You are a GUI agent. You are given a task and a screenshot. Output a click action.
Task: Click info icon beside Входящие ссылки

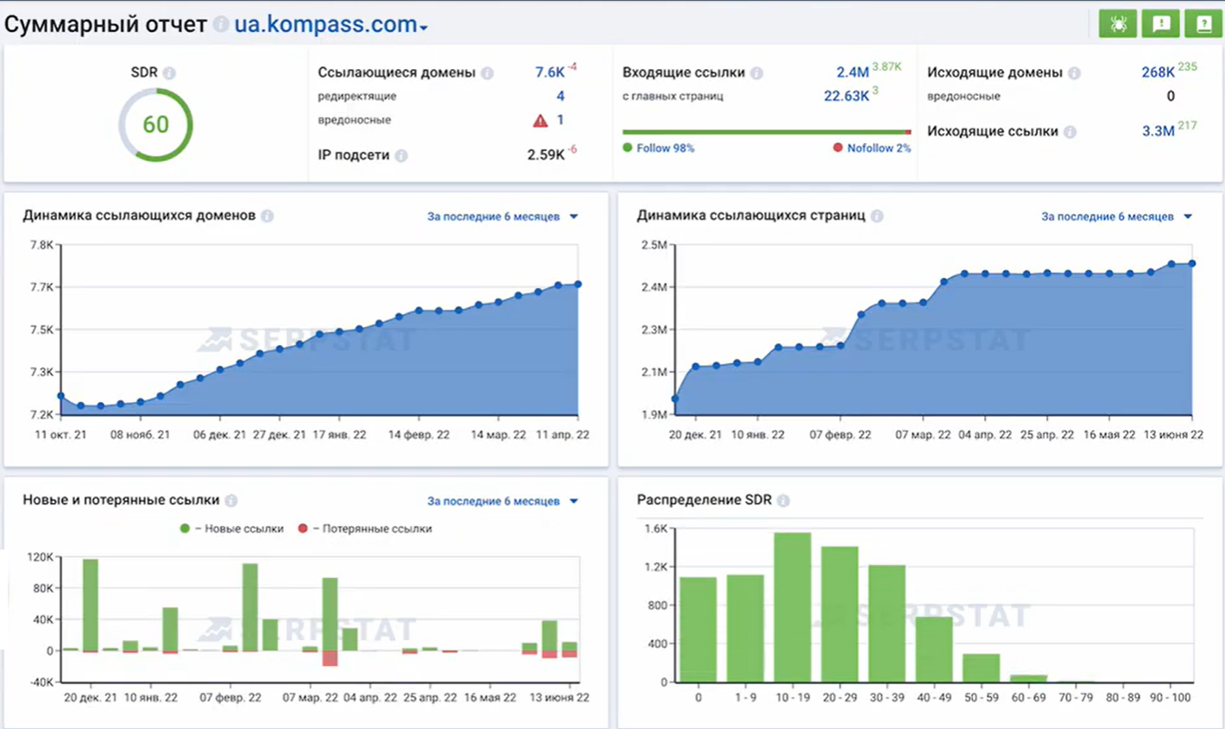click(756, 73)
